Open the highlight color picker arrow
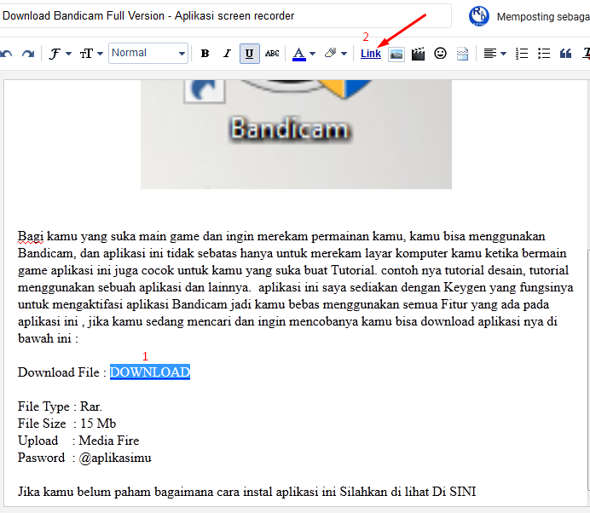This screenshot has width=590, height=513. (x=344, y=54)
